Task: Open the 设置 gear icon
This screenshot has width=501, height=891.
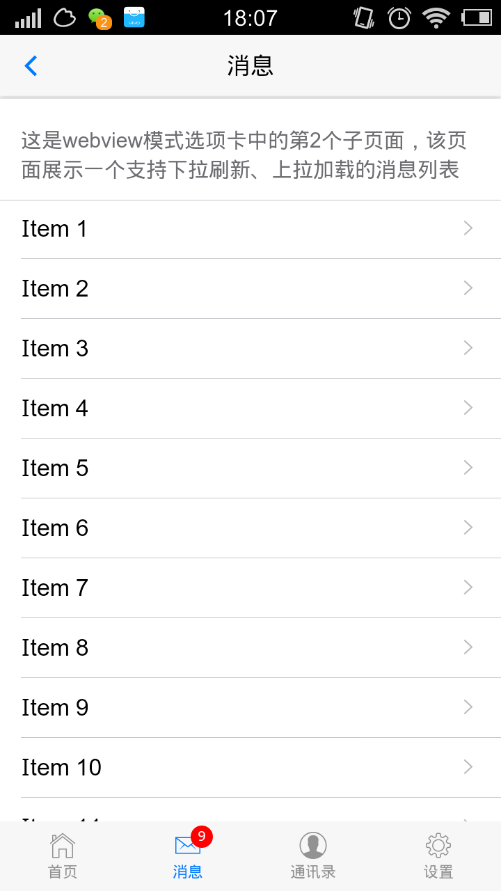Action: click(438, 846)
